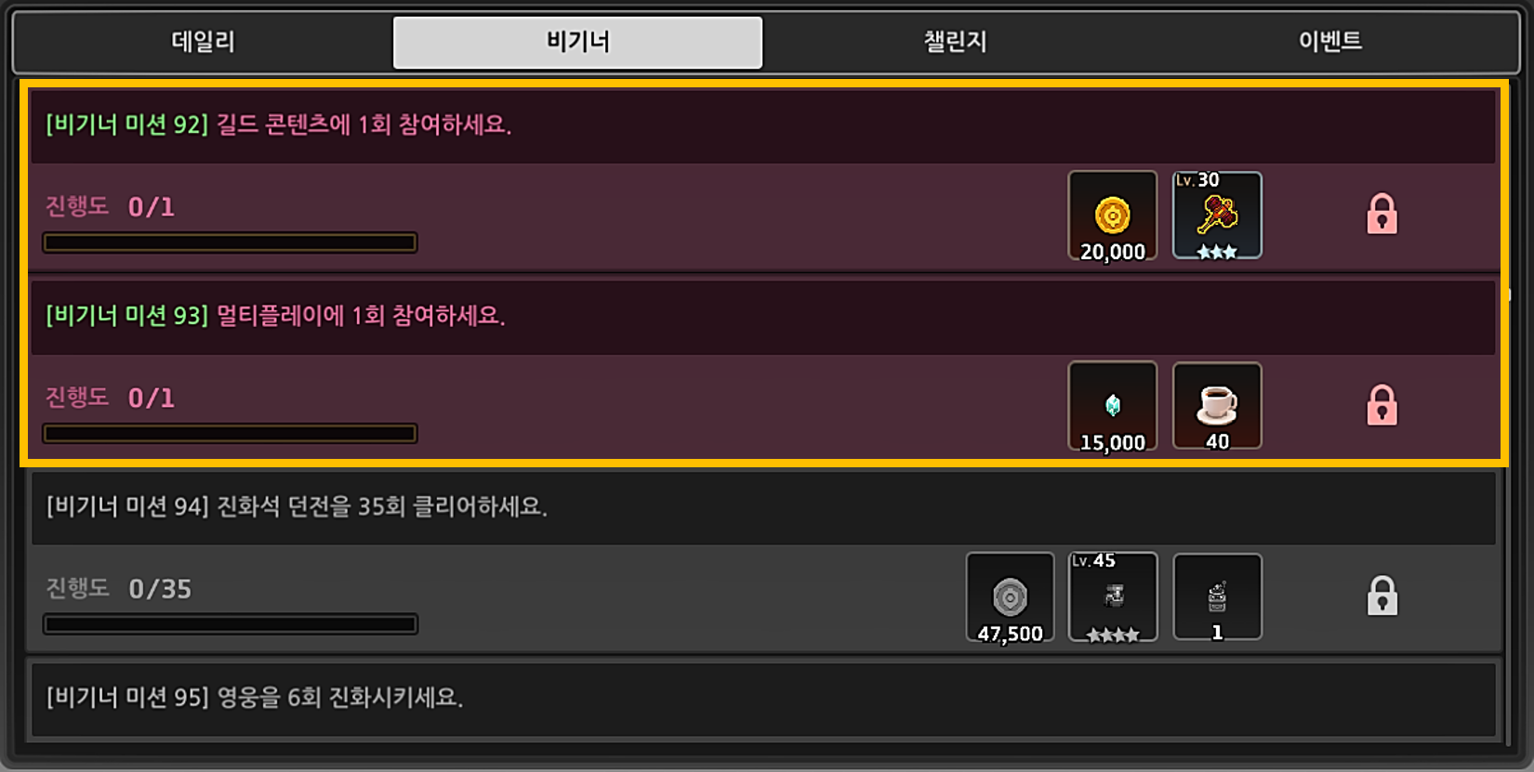Open the 챌린지 tab
Screen dimensions: 1534x772
(x=955, y=42)
